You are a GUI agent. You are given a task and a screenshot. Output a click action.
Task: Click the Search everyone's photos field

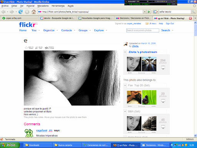143,30
